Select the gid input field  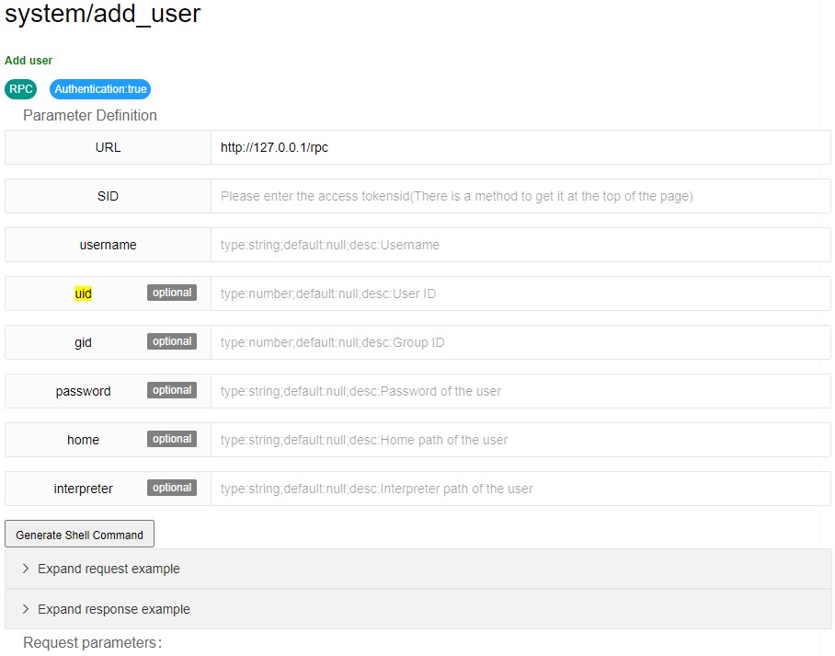pyautogui.click(x=520, y=342)
